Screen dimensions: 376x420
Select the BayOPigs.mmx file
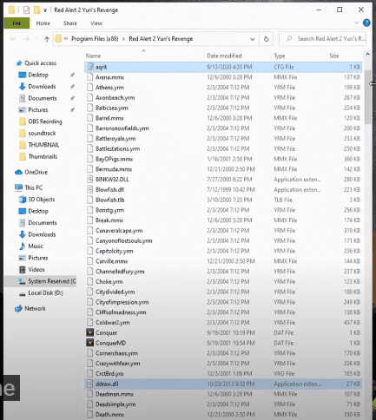(223, 159)
